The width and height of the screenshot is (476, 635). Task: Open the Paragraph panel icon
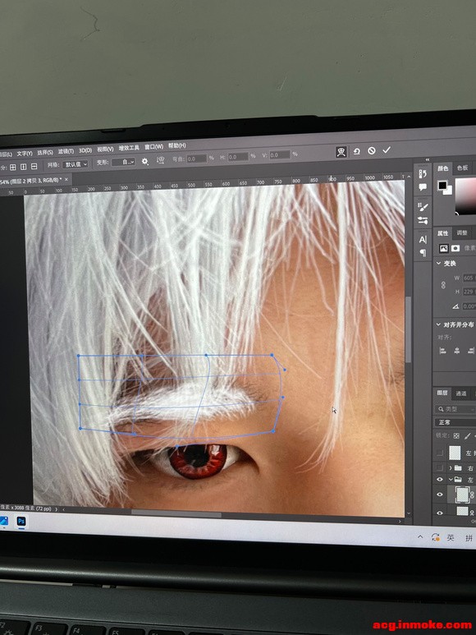(423, 253)
